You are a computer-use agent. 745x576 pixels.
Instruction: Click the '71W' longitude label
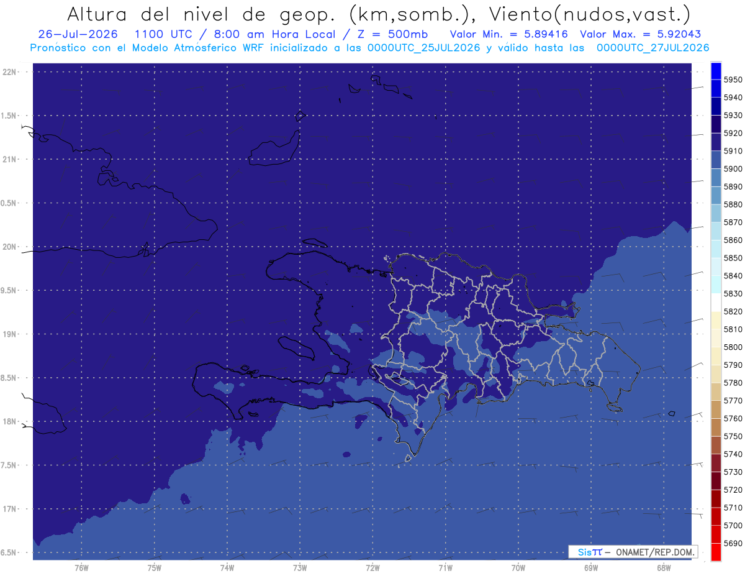[445, 567]
